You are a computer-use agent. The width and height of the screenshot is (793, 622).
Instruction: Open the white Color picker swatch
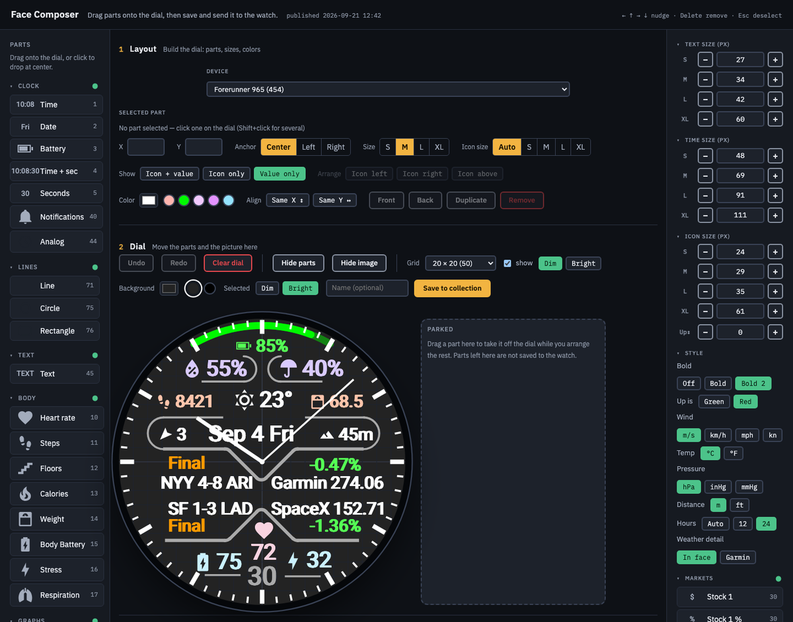(149, 200)
